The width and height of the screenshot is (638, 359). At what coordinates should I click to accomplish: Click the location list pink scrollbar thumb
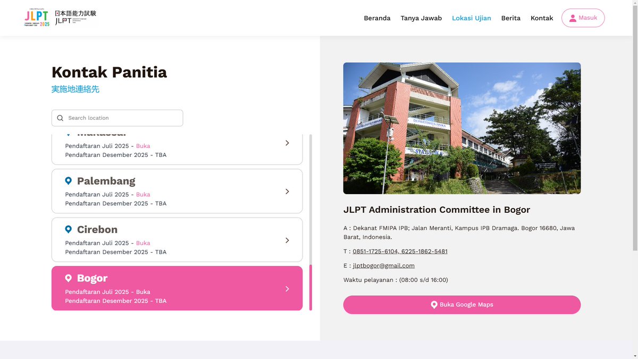click(x=310, y=288)
